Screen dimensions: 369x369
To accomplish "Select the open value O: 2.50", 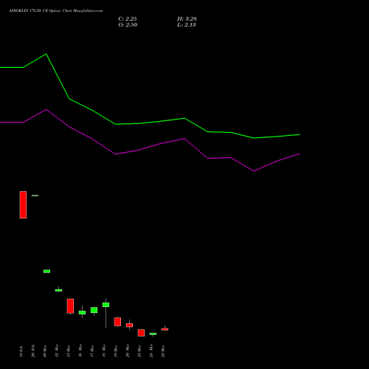I will click(128, 25).
